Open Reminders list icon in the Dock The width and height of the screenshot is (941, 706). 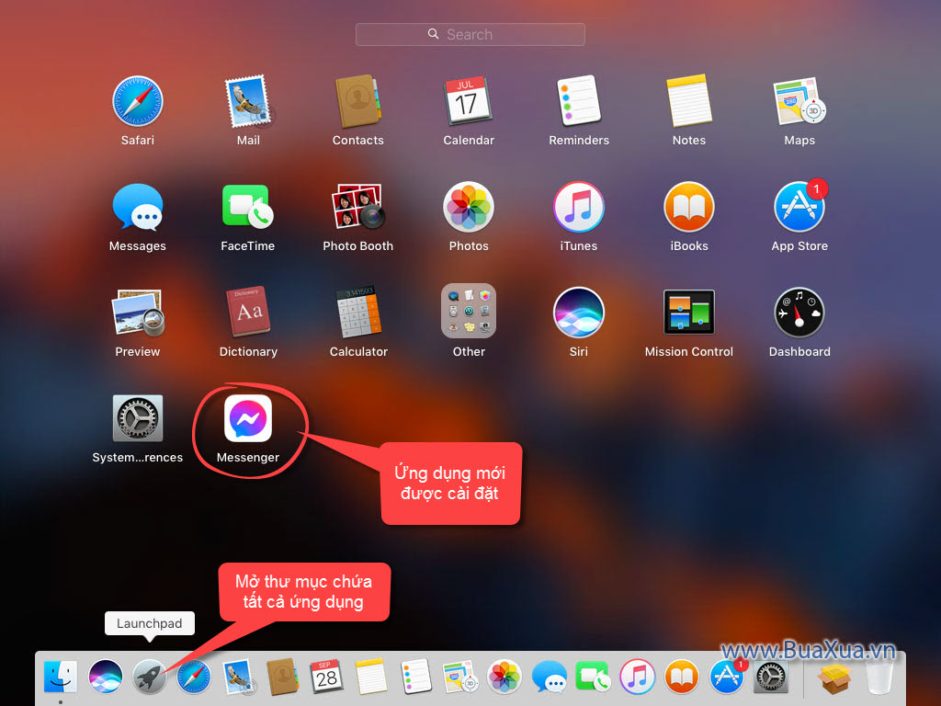[x=416, y=677]
